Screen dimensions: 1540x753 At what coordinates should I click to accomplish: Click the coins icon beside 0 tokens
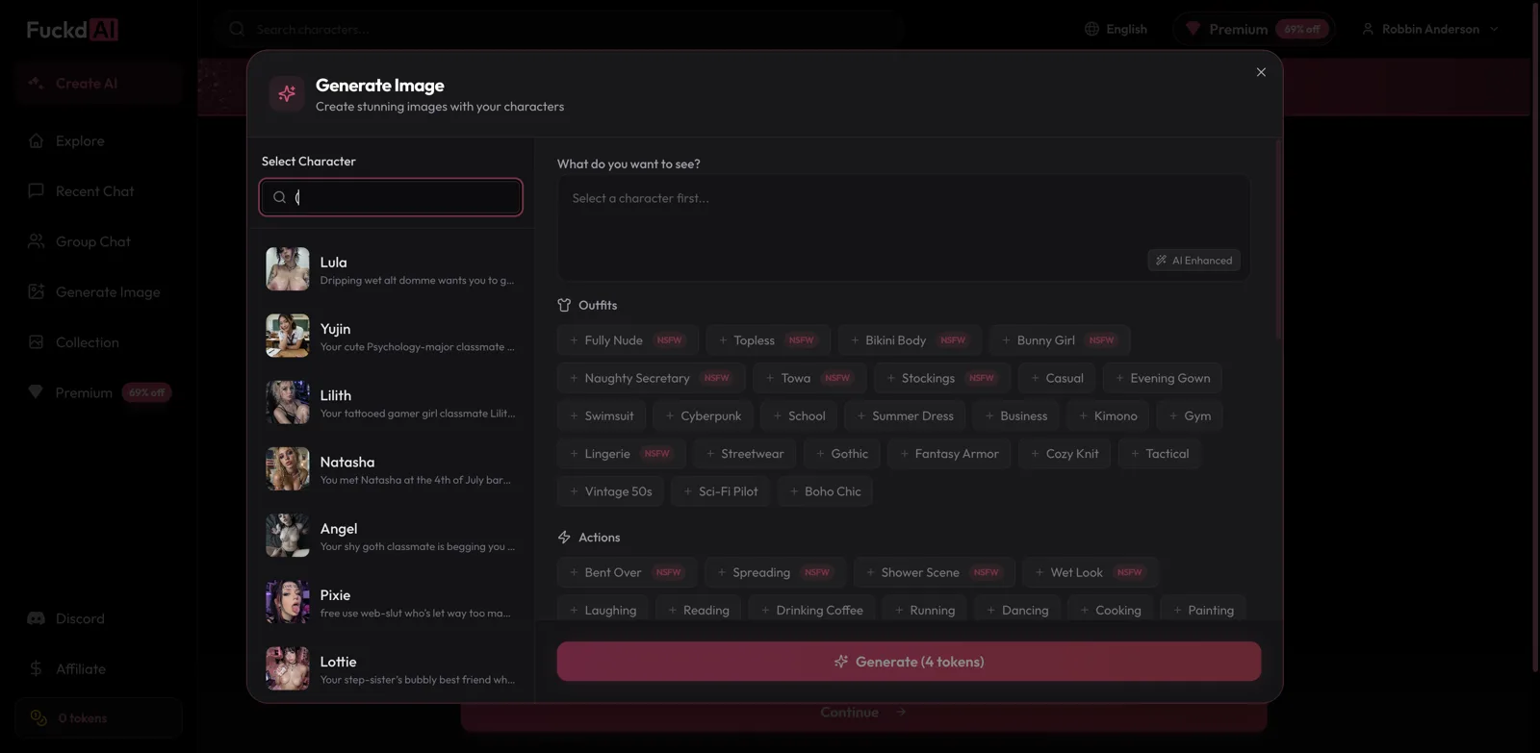pyautogui.click(x=38, y=717)
